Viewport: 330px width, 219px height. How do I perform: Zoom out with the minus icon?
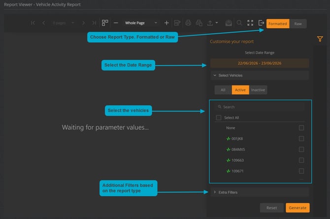point(116,23)
